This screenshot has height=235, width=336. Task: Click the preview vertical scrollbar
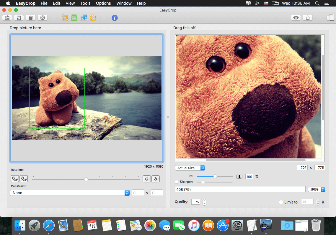323,87
